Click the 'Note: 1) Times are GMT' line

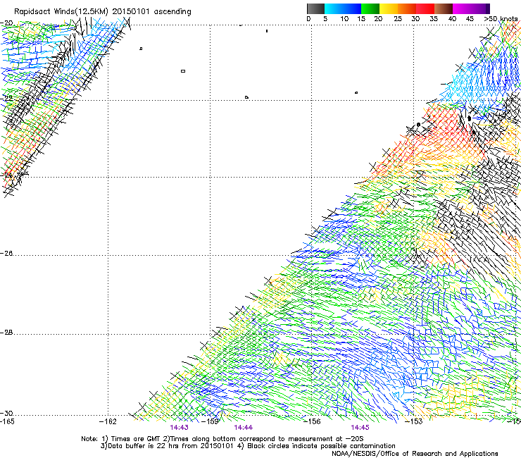pos(222,439)
